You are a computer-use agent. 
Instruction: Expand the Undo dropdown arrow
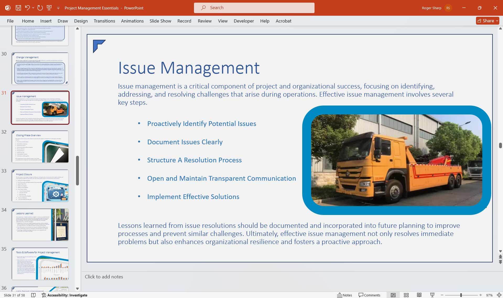[33, 8]
